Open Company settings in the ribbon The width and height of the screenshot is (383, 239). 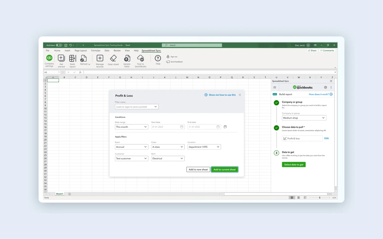click(49, 61)
